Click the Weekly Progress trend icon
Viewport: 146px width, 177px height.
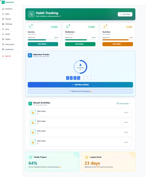pos(31,157)
